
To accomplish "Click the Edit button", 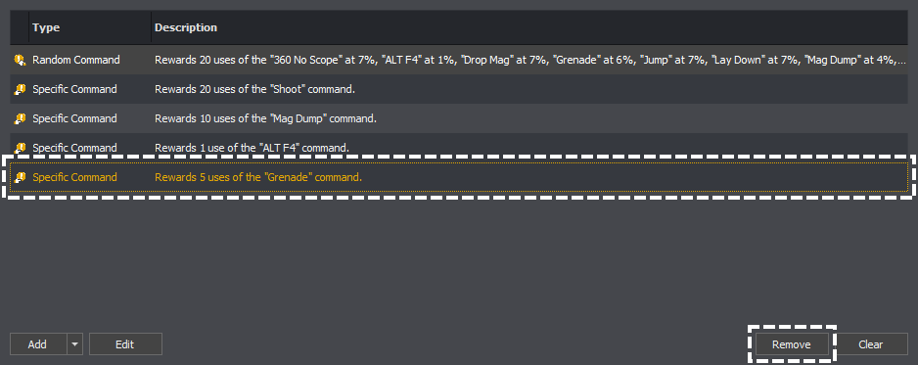I will [x=125, y=344].
